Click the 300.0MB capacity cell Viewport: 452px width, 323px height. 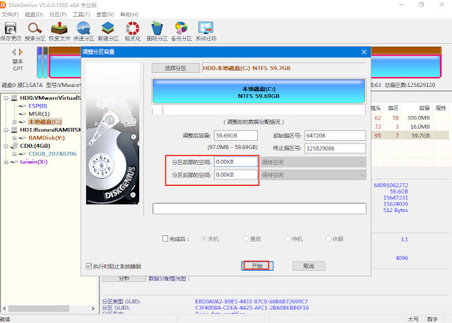pos(418,118)
